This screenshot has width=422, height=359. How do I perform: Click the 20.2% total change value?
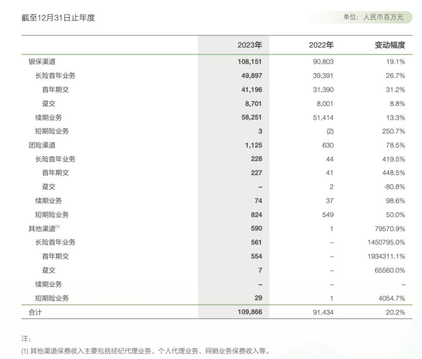(396, 312)
